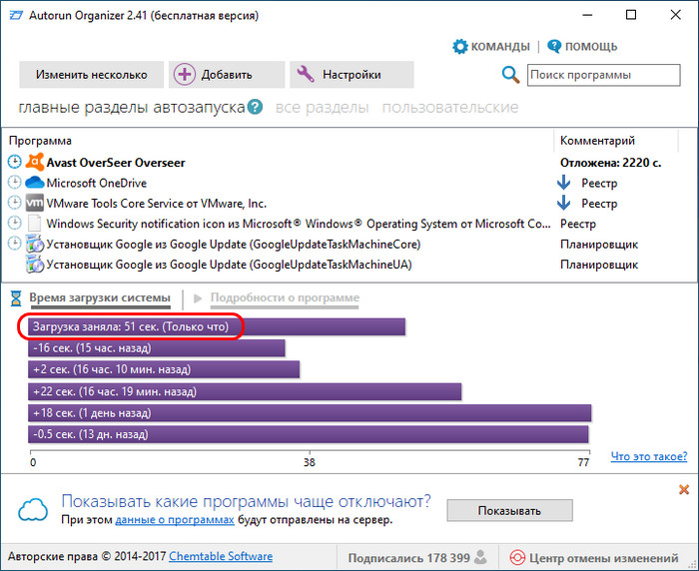Screen dimensions: 699x571
Task: Click the Программа column header
Action: (x=40, y=141)
